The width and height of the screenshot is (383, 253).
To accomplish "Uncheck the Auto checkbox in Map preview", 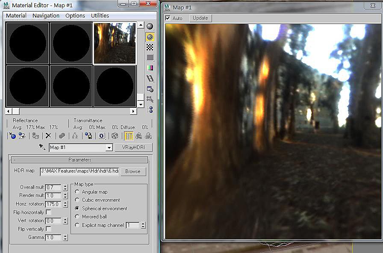I will (x=168, y=18).
